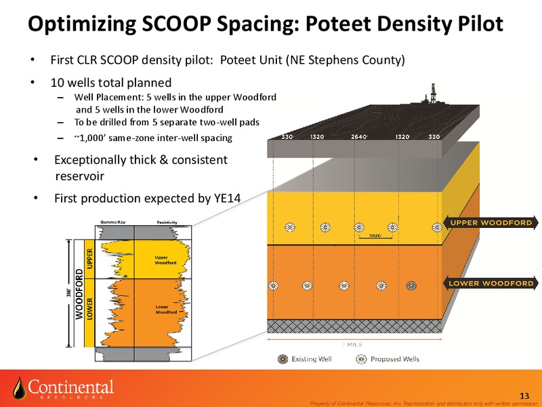The height and width of the screenshot is (407, 542).
Task: Click the drilling rig illustration atop the block
Action: click(x=432, y=94)
